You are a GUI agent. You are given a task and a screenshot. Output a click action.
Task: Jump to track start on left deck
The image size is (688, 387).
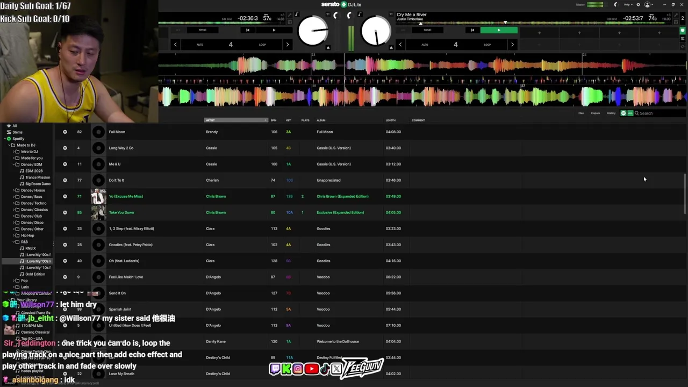click(247, 30)
